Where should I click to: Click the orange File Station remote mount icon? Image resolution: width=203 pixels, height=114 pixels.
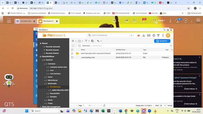pyautogui.click(x=168, y=35)
